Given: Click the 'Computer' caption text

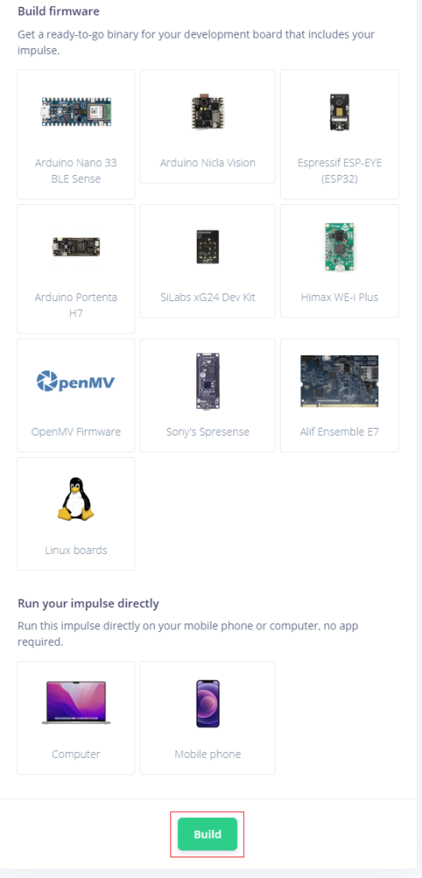Looking at the screenshot, I should [76, 754].
